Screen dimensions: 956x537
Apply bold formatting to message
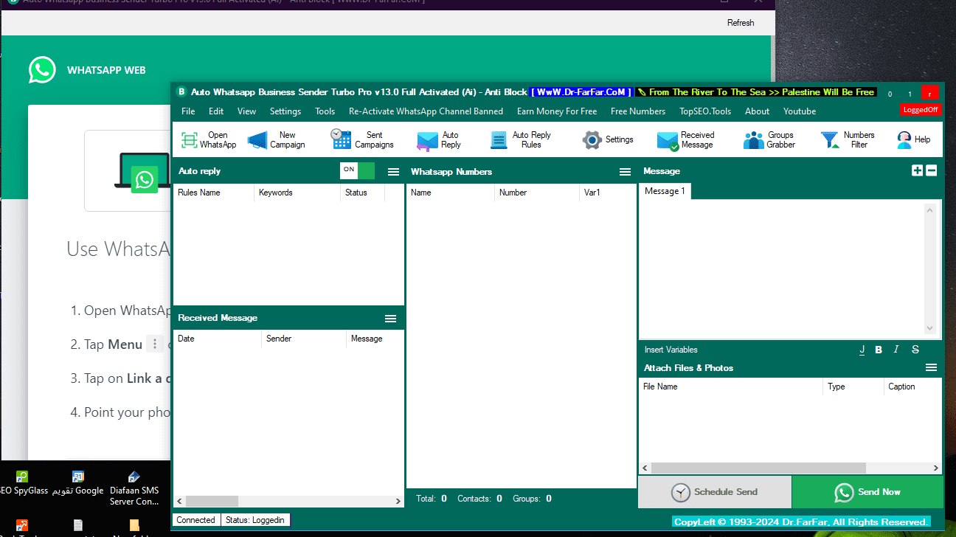879,350
